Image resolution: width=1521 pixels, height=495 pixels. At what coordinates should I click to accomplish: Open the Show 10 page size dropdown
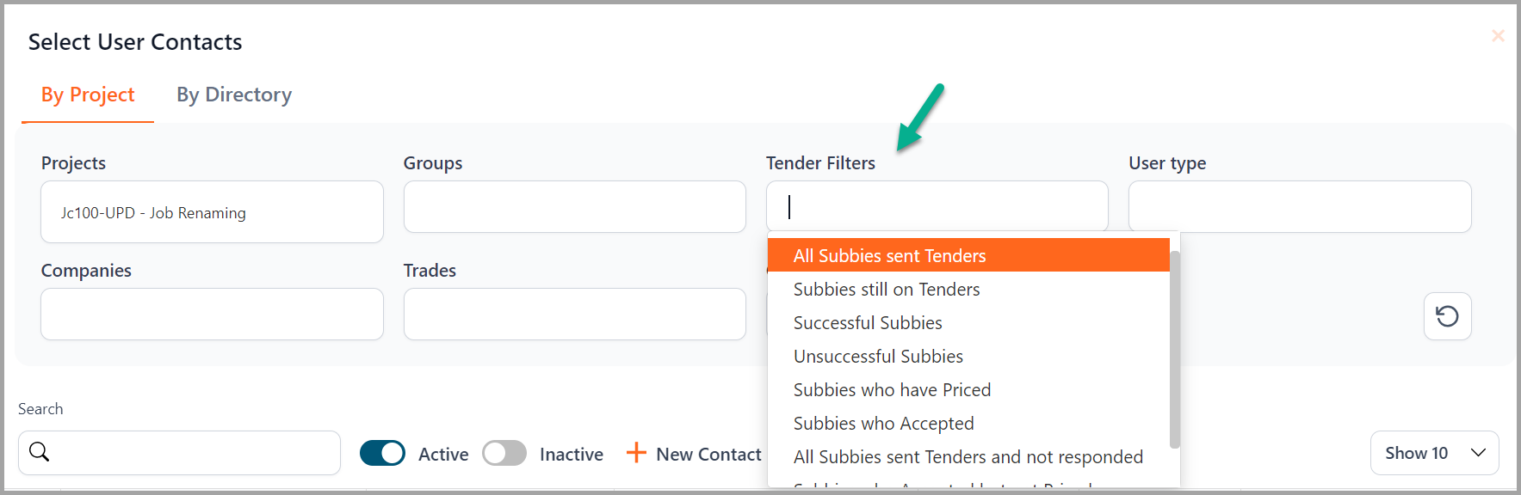1434,453
